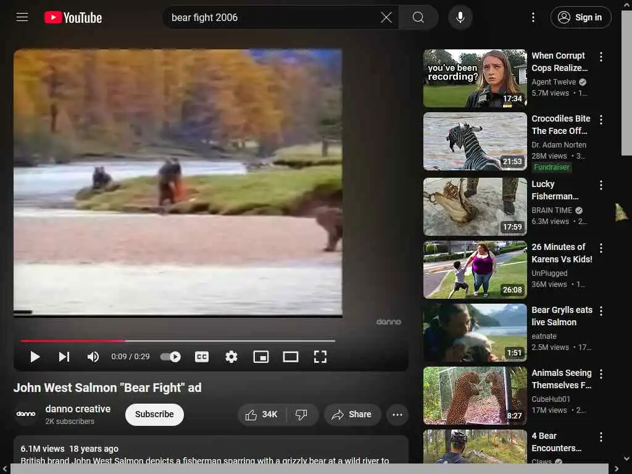Toggle the autoplay switch

pos(170,357)
